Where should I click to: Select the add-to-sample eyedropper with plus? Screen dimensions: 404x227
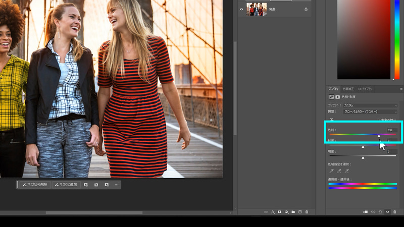pyautogui.click(x=339, y=171)
